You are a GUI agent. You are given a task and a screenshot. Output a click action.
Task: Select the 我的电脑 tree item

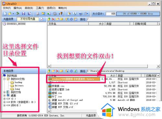pyautogui.click(x=12, y=76)
